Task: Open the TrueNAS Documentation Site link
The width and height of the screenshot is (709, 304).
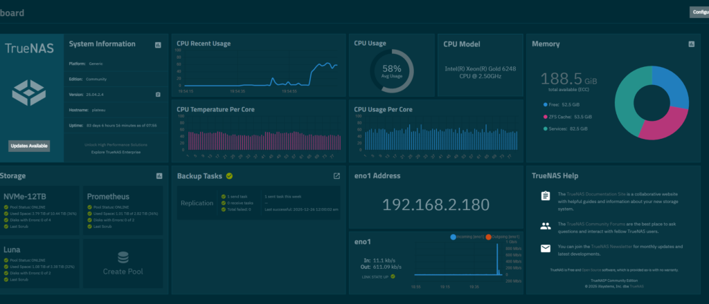Action: [x=595, y=195]
